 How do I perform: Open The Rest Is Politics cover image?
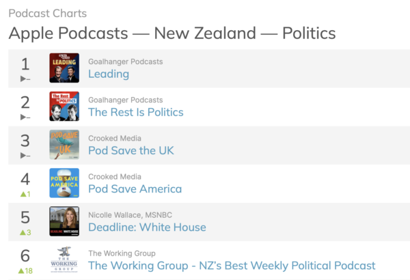coord(64,107)
